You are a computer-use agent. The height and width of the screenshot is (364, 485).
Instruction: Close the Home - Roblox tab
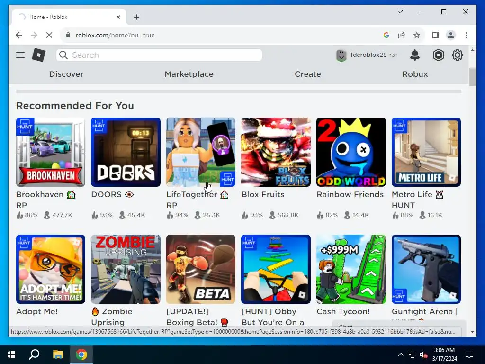[x=118, y=17]
